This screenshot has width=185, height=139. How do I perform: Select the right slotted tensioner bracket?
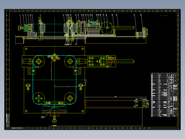77,71
